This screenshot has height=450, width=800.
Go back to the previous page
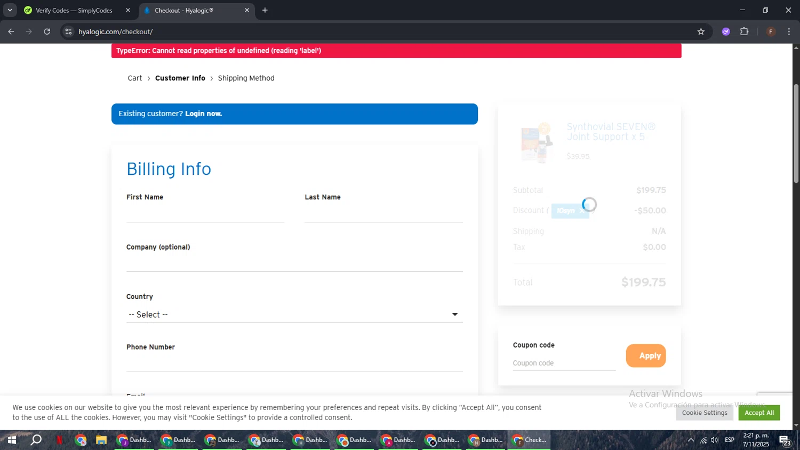pyautogui.click(x=11, y=31)
